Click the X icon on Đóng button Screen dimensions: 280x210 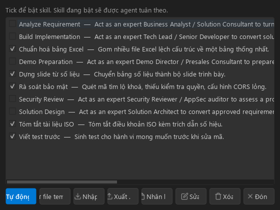pos(250,196)
